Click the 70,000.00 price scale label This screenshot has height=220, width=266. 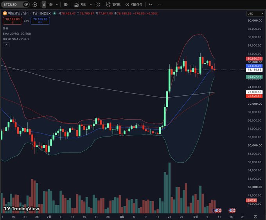pos(255,104)
